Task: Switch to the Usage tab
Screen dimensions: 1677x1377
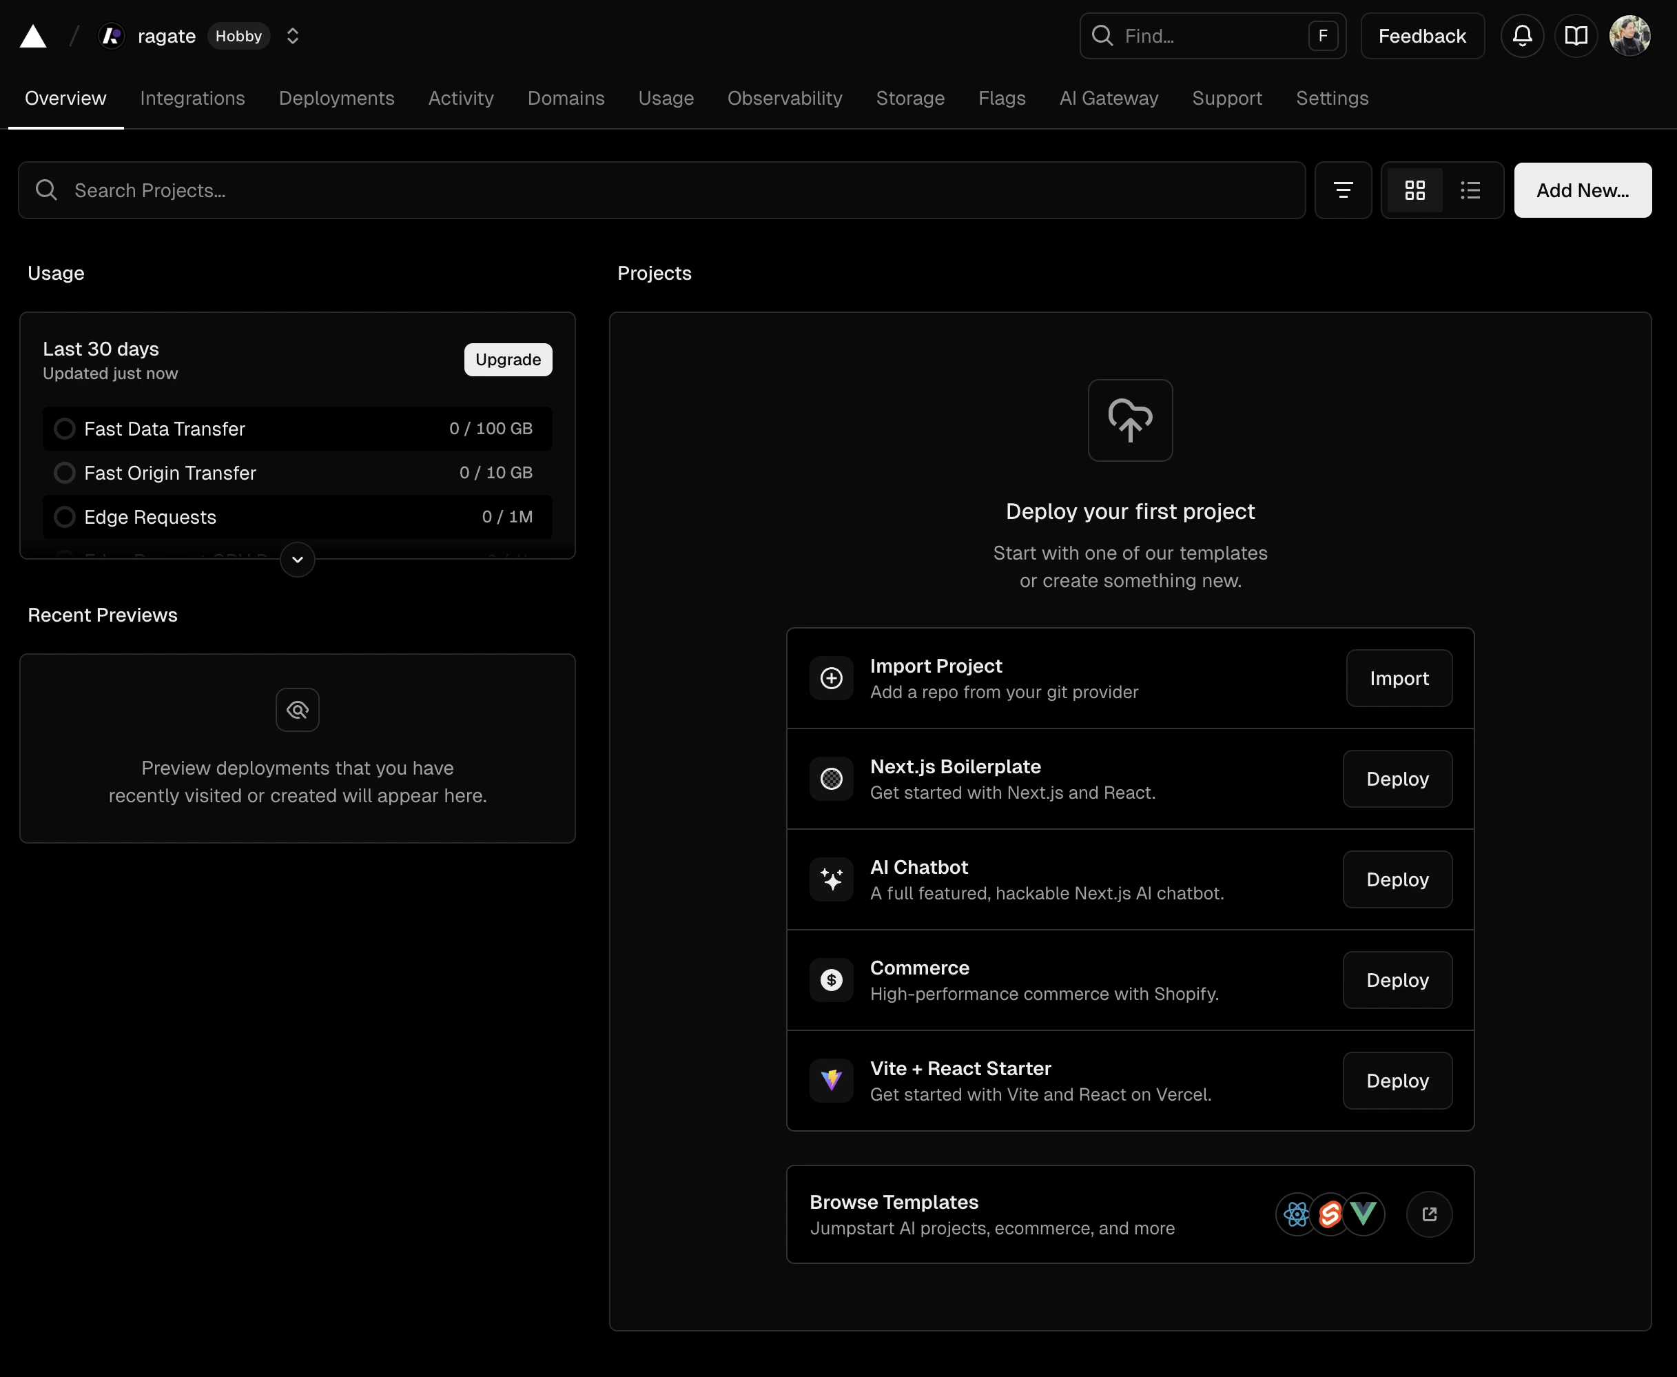Action: click(666, 99)
